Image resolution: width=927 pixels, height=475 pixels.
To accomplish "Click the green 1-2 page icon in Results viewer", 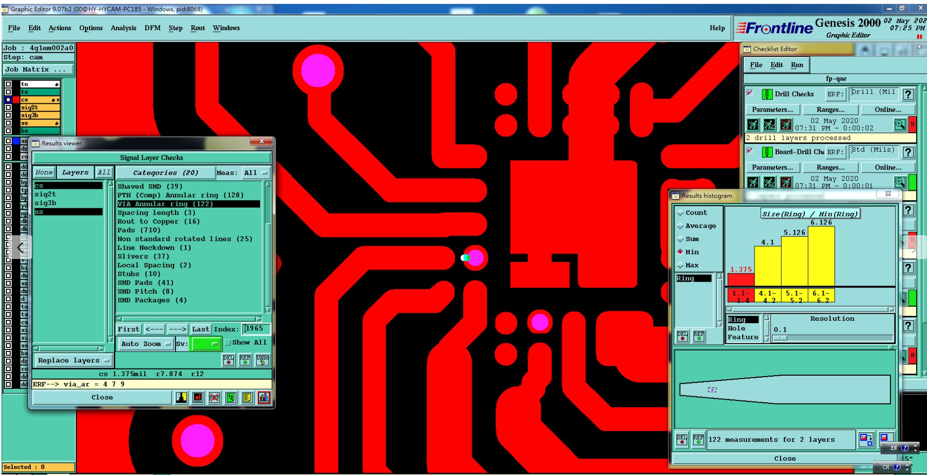I will pyautogui.click(x=231, y=397).
